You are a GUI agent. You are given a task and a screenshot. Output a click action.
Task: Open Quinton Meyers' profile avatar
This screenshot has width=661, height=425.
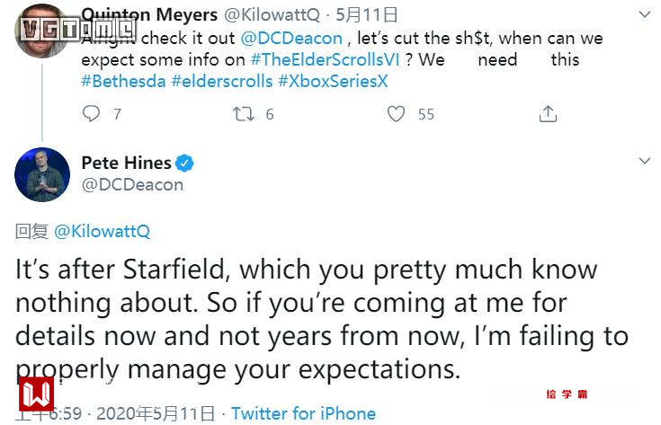click(42, 31)
